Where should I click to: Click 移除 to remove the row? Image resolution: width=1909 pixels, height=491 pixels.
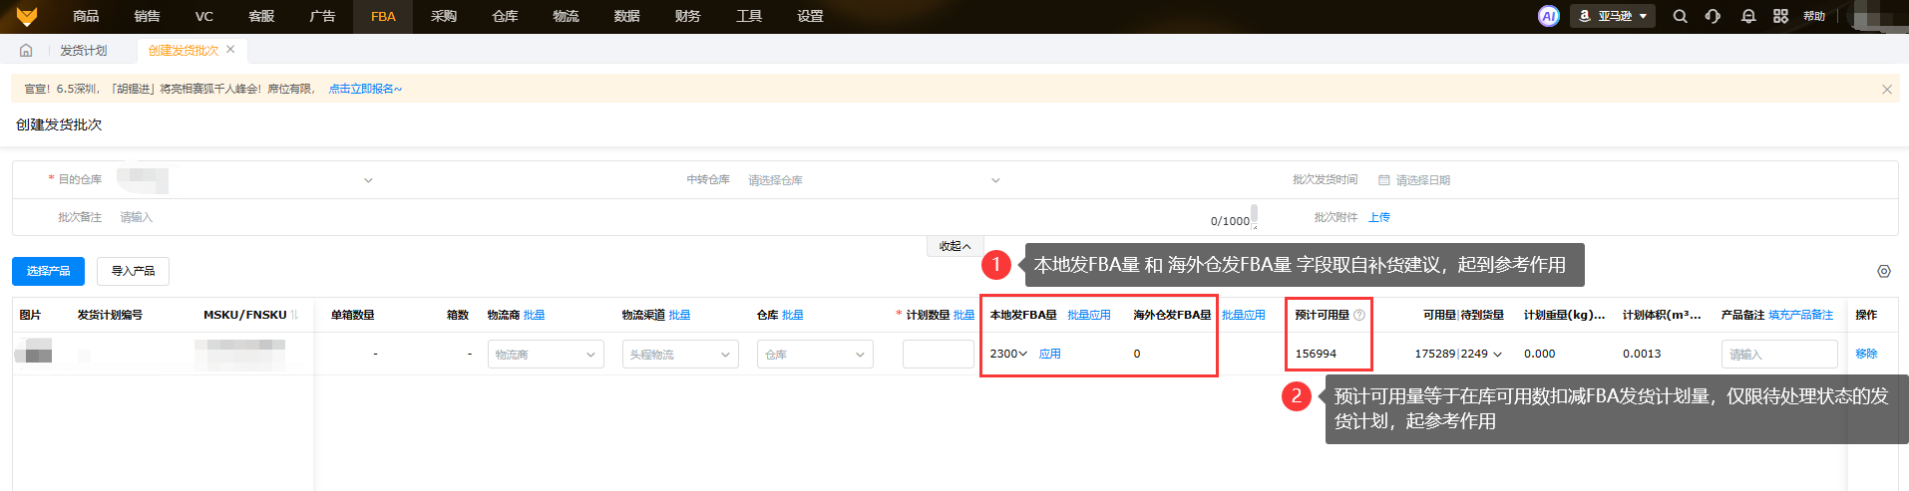coord(1866,354)
